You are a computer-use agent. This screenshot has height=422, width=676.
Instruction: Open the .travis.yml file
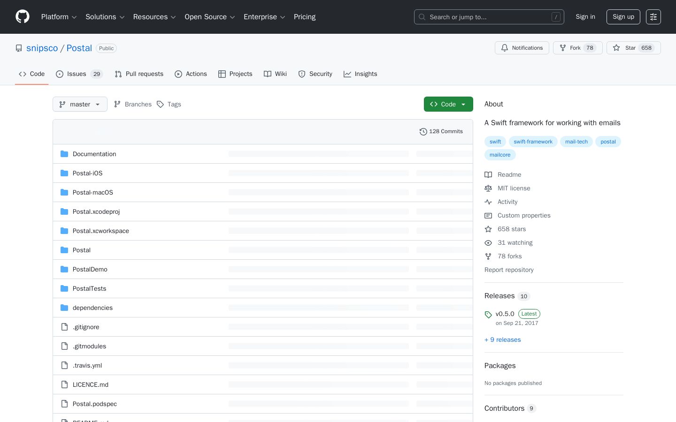[x=87, y=365]
